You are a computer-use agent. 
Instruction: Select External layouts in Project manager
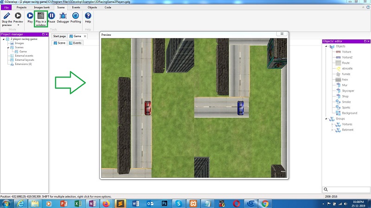[25, 60]
